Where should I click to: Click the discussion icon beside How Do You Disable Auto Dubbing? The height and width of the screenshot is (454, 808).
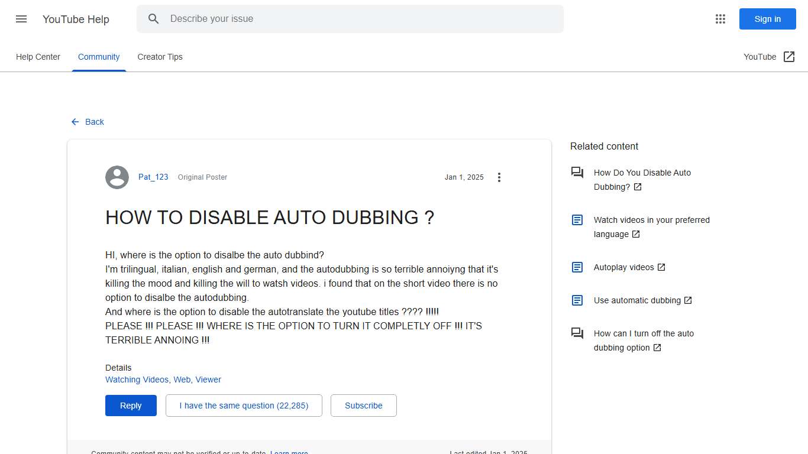click(x=577, y=172)
